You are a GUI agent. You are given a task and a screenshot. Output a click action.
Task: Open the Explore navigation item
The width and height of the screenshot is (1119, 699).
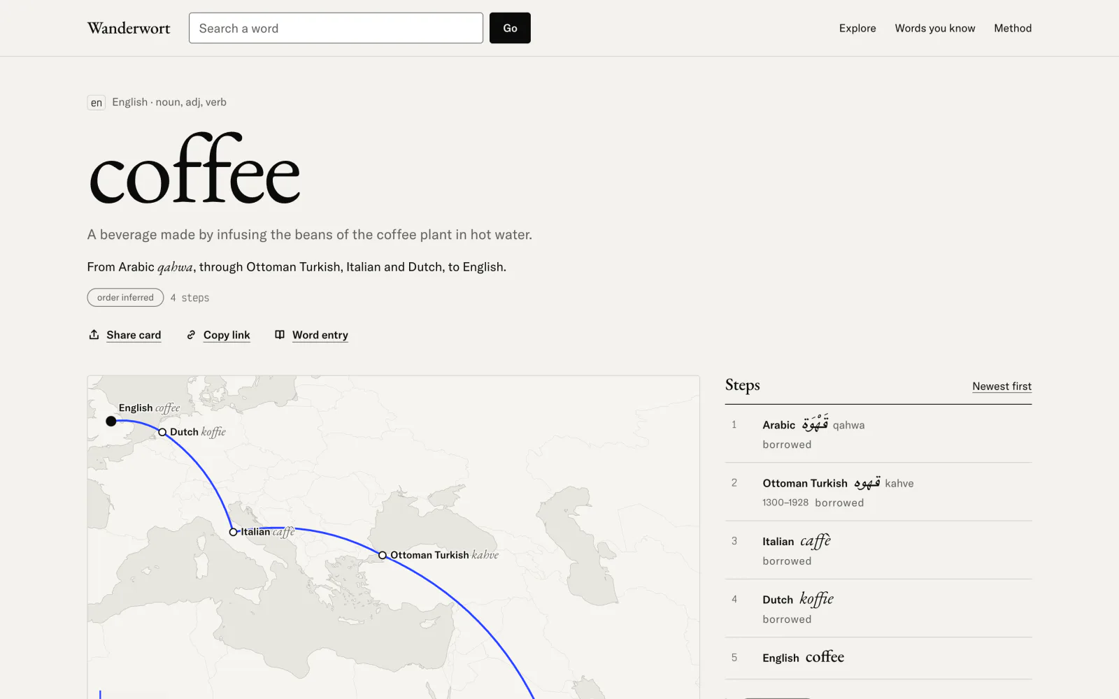857,28
